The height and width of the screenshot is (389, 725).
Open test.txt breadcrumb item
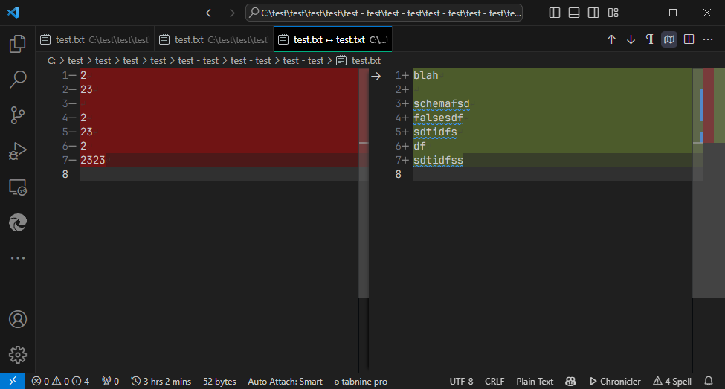(x=358, y=60)
